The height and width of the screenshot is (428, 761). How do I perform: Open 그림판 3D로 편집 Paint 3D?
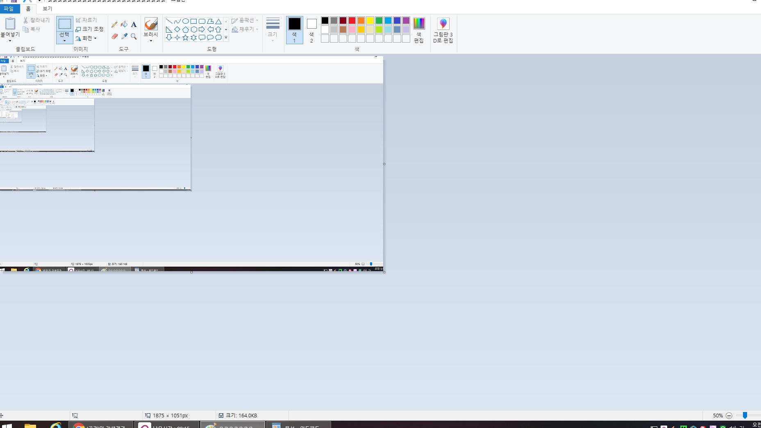coord(443,30)
